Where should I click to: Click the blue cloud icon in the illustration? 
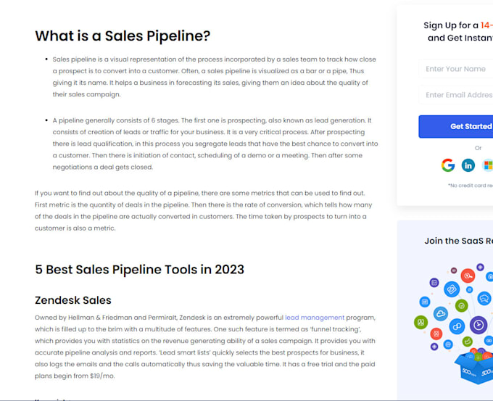[441, 314]
